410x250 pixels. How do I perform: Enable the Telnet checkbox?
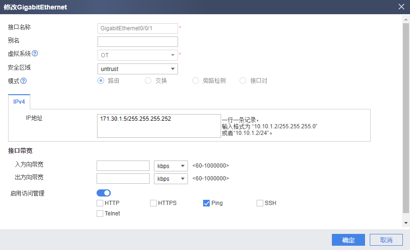pyautogui.click(x=100, y=214)
